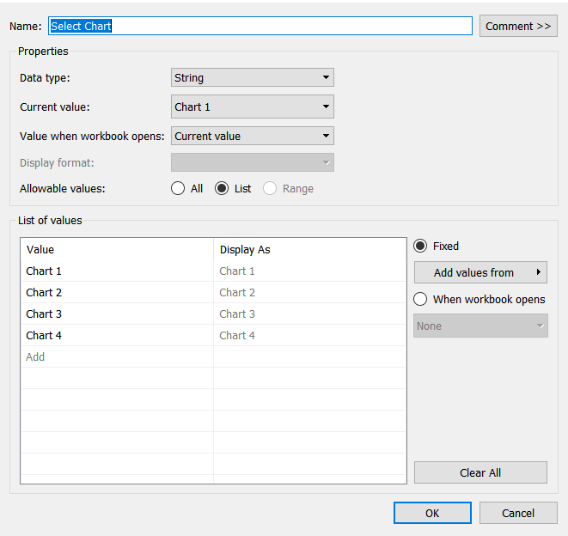This screenshot has height=536, width=568.
Task: Select the All allowable values option
Action: point(179,188)
